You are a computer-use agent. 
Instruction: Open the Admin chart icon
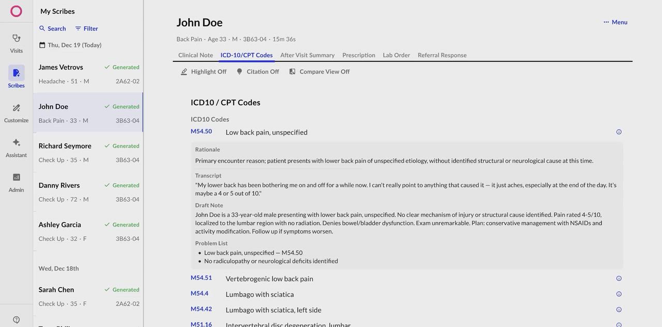pyautogui.click(x=16, y=177)
